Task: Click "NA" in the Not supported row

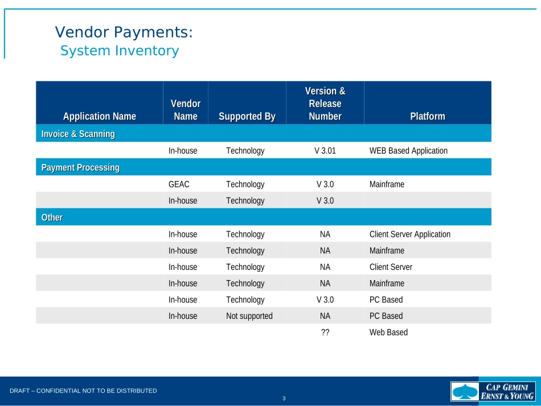Action: click(x=325, y=316)
